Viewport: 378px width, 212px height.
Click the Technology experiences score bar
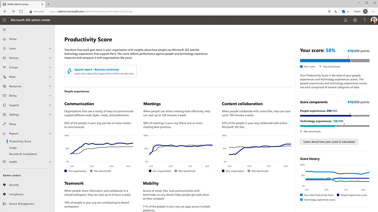[334, 126]
